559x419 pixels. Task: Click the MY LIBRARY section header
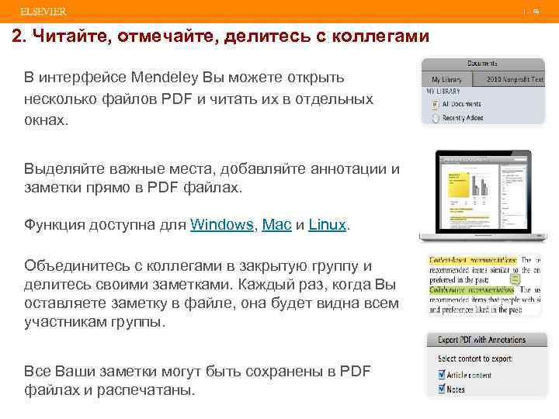(x=443, y=92)
